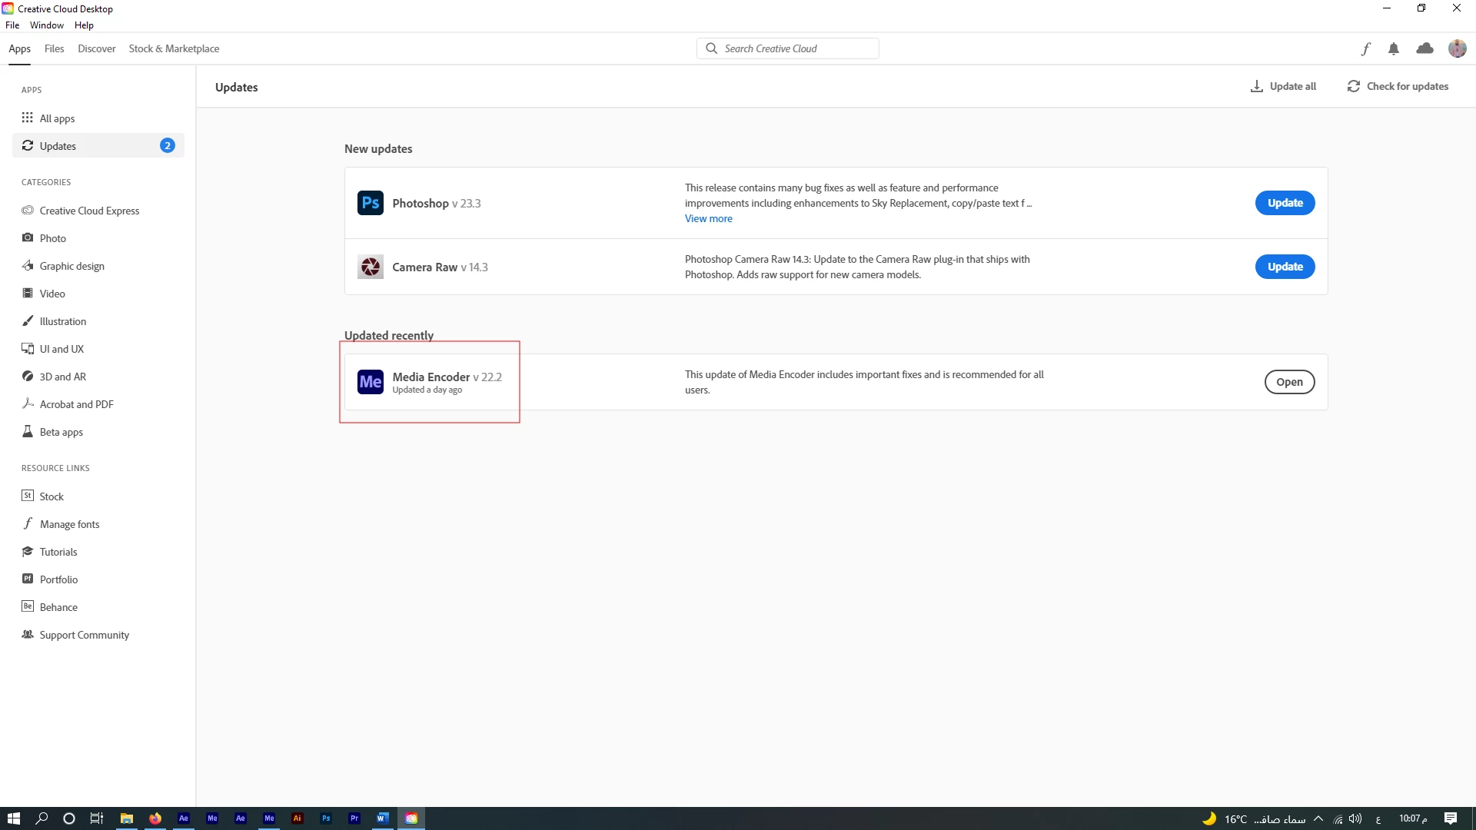The width and height of the screenshot is (1476, 830).
Task: Select Beta apps category
Action: coord(61,432)
